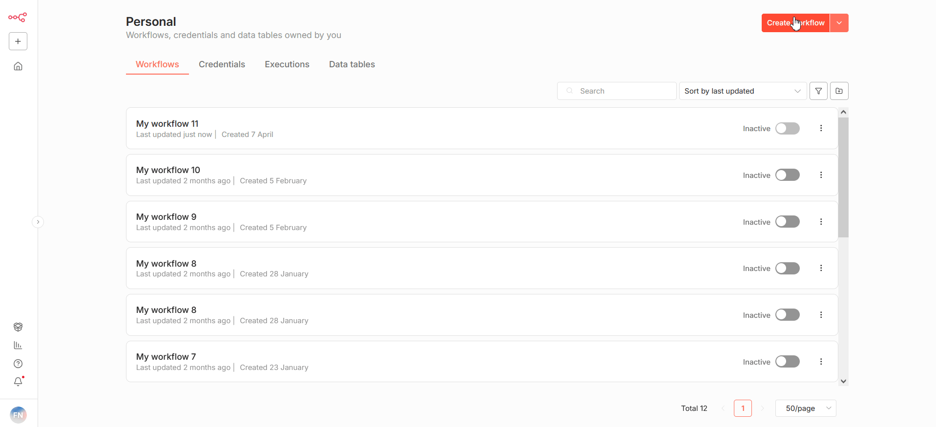Click the scroll down arrow of workflow list

(x=843, y=381)
